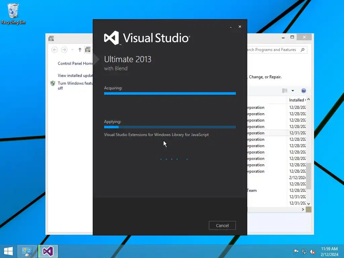Image resolution: width=344 pixels, height=258 pixels.
Task: Sort by the Installed On column header
Action: (296, 100)
